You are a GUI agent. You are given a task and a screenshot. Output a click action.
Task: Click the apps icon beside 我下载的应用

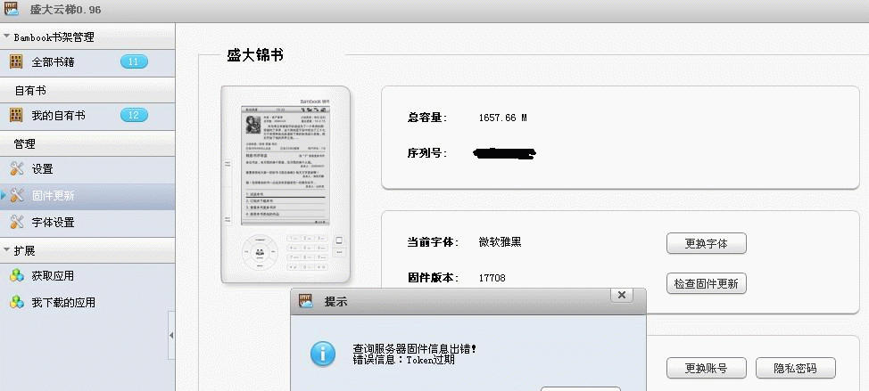tap(17, 302)
